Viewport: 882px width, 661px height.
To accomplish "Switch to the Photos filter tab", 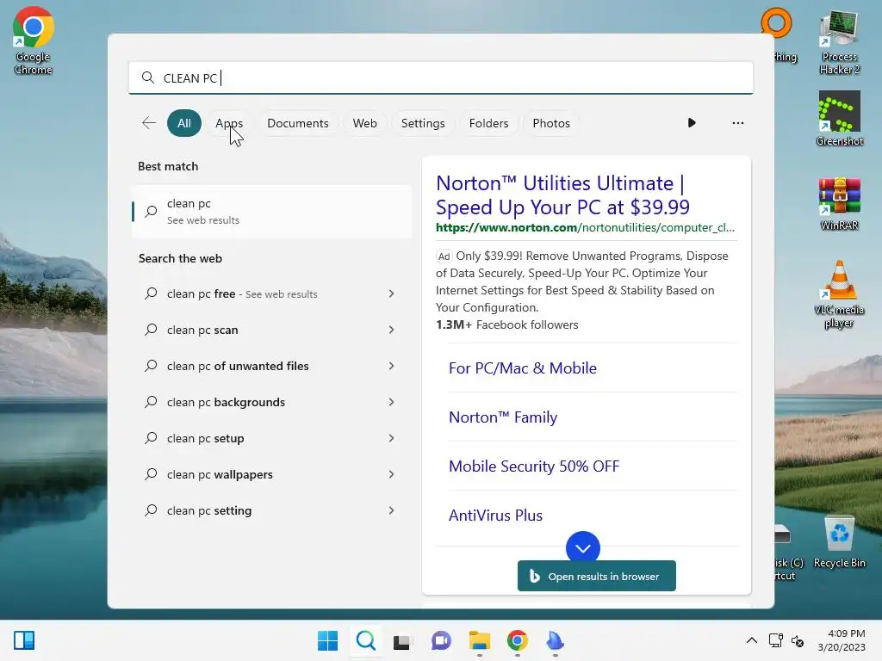I will [x=551, y=123].
